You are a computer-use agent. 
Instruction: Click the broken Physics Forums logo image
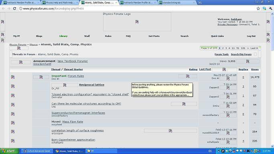pos(137,22)
